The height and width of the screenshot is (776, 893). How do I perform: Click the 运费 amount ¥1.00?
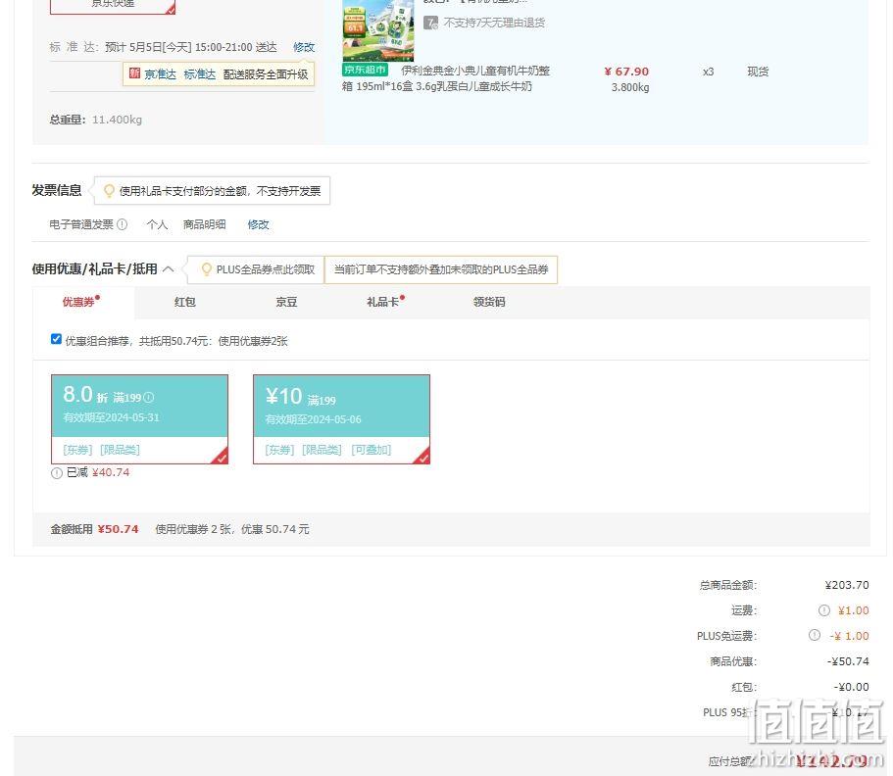coord(853,610)
